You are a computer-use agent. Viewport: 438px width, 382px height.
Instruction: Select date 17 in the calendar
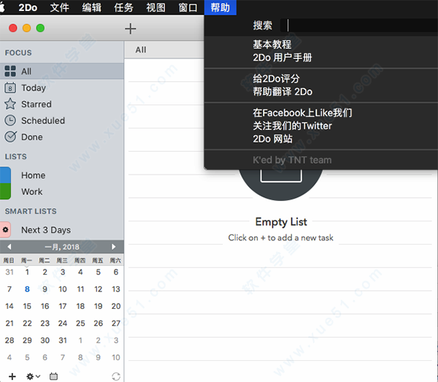pos(63,306)
